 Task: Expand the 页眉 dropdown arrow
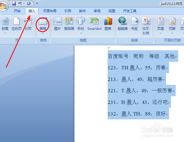point(160,33)
